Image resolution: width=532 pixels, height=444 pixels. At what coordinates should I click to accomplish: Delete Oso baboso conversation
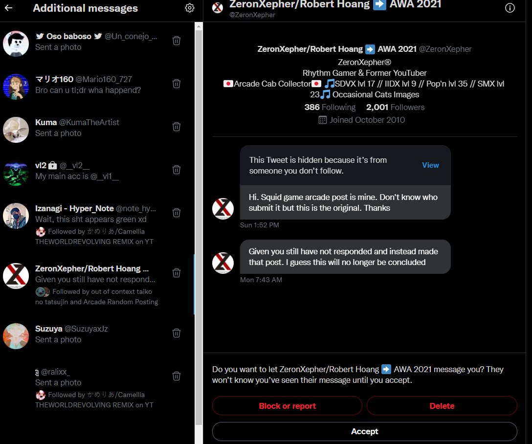click(x=177, y=41)
